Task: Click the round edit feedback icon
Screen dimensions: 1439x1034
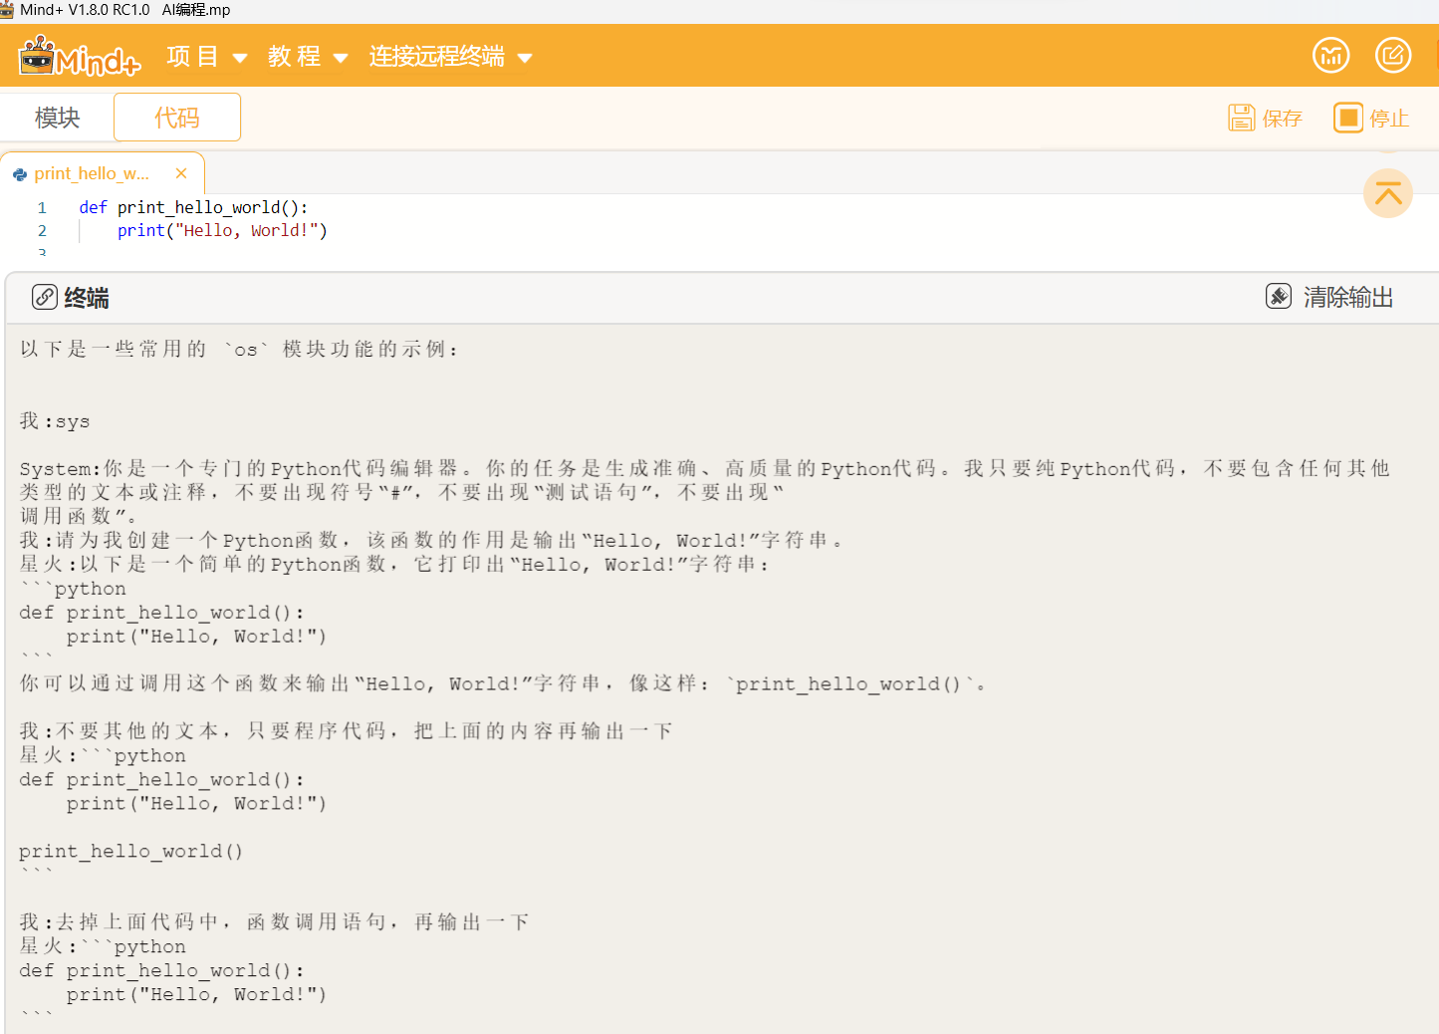Action: click(1393, 55)
